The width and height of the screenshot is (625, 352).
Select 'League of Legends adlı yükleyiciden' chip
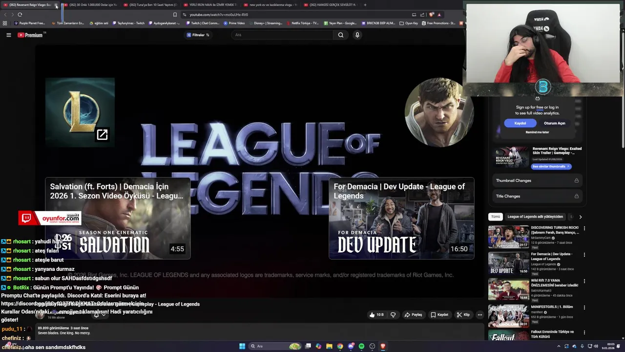(x=535, y=217)
